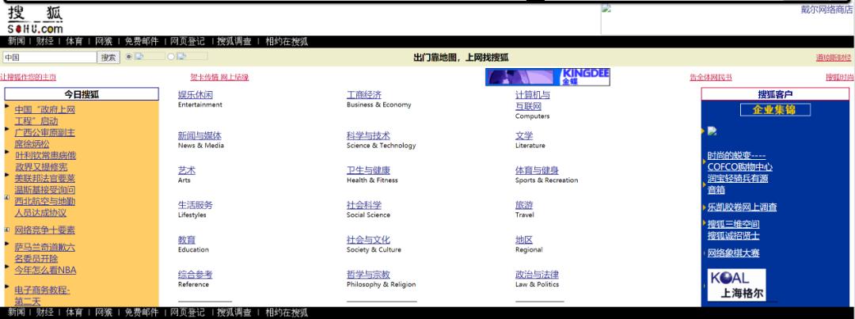Read headline starting with 美联邦法官要莱温斯基
Image resolution: width=855 pixels, height=319 pixels.
[x=44, y=184]
